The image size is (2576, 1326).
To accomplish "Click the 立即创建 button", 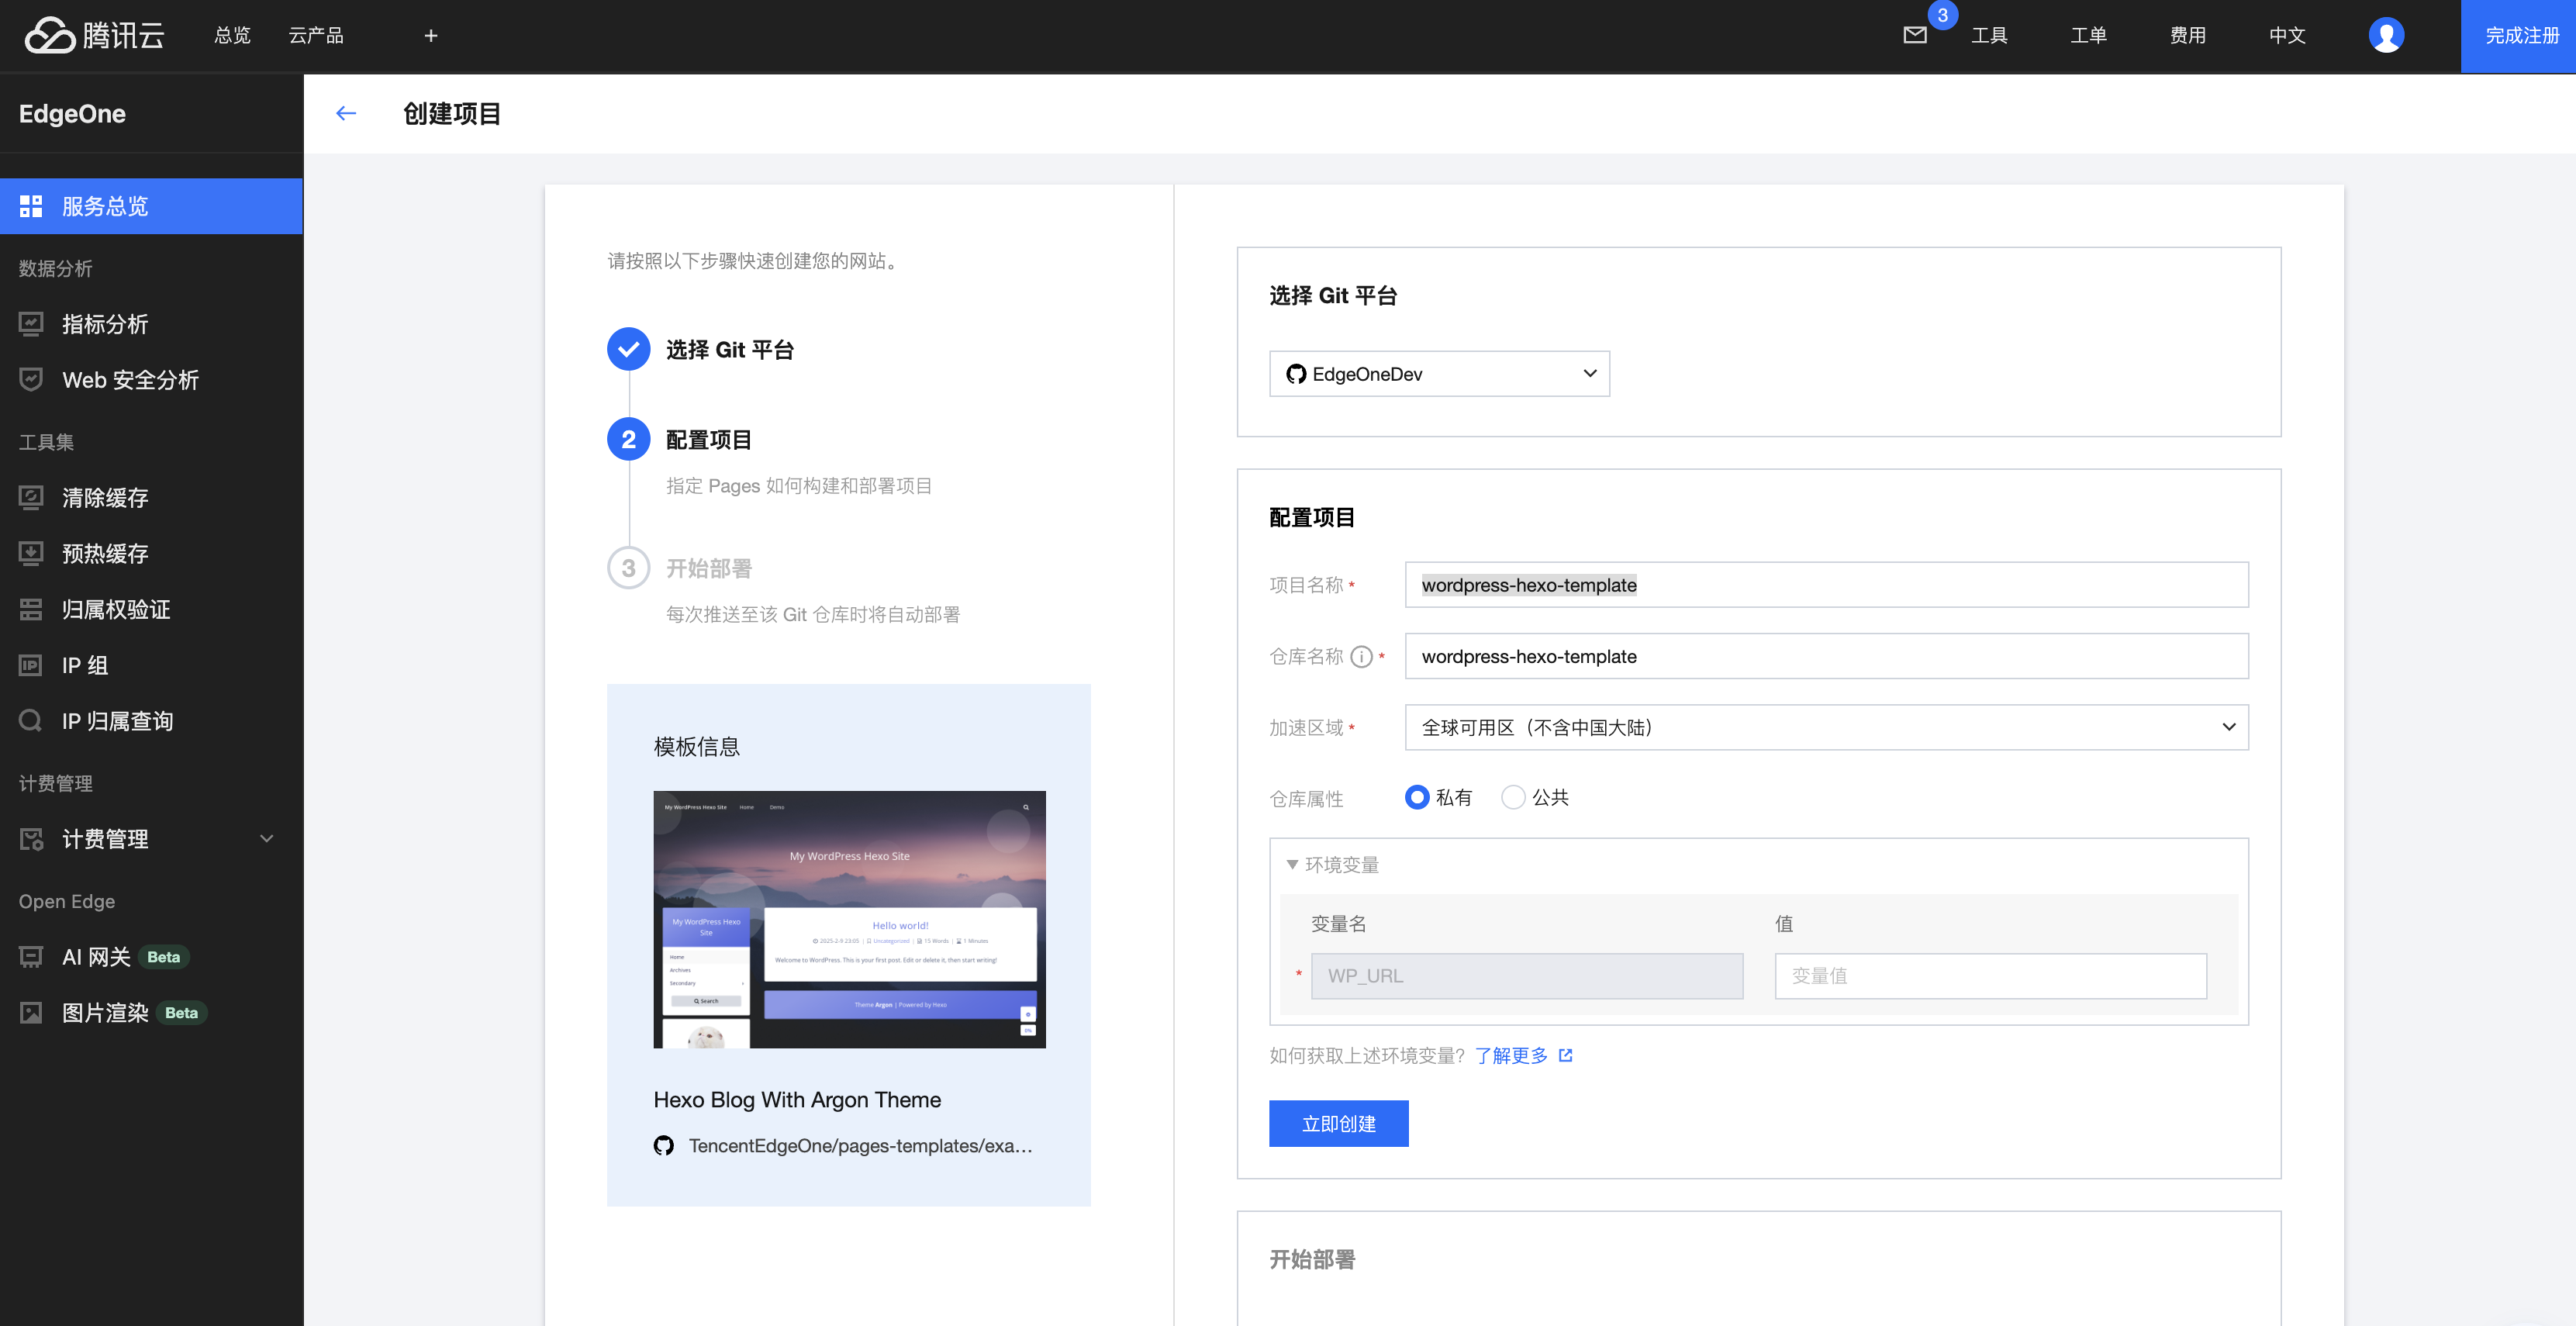I will click(x=1338, y=1124).
